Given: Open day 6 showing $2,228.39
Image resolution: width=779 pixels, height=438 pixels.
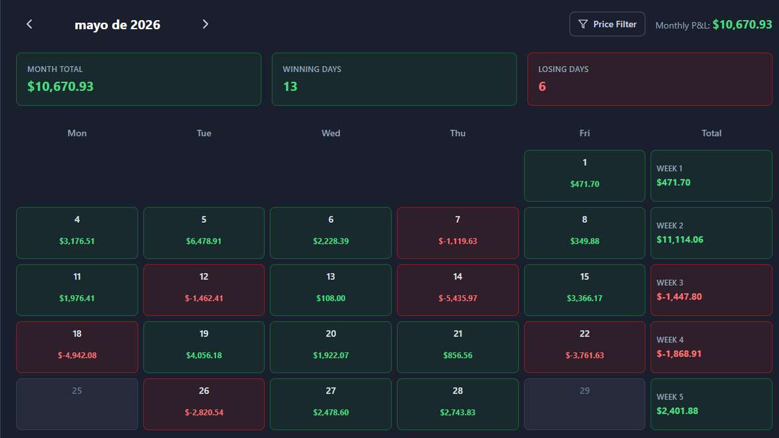Looking at the screenshot, I should pyautogui.click(x=331, y=233).
